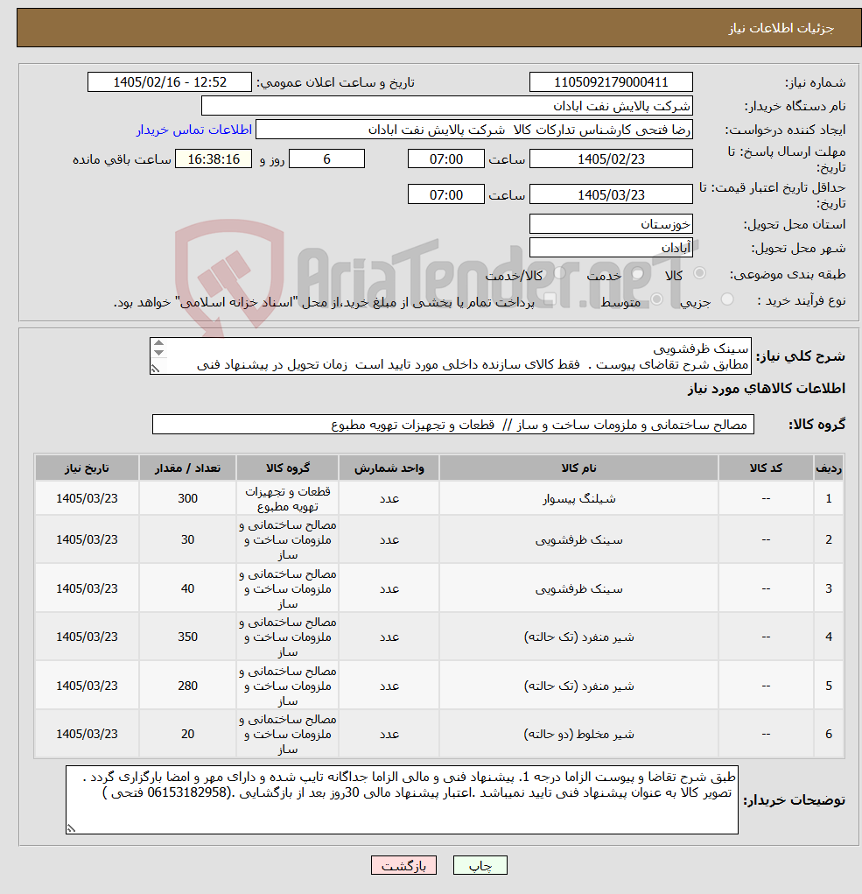This screenshot has height=894, width=862.
Task: Click the چاپ (print) button
Action: pos(480,865)
